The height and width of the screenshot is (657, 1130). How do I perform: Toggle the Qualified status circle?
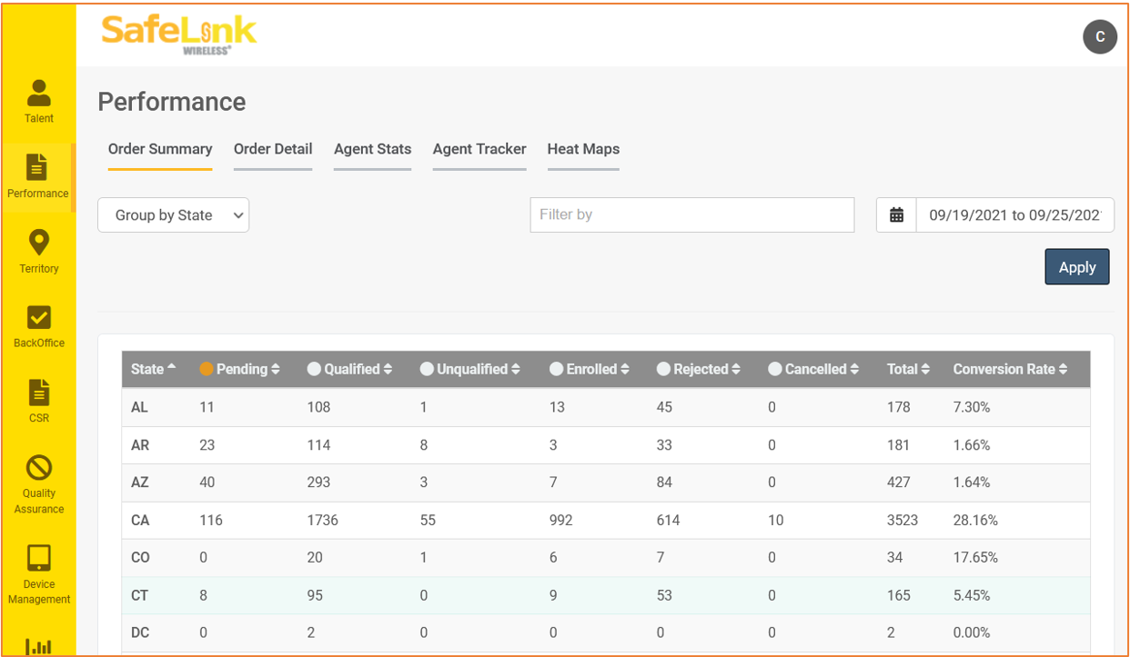(314, 369)
